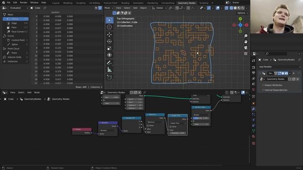Click the green Y axis gizmo ball

click(x=240, y=19)
